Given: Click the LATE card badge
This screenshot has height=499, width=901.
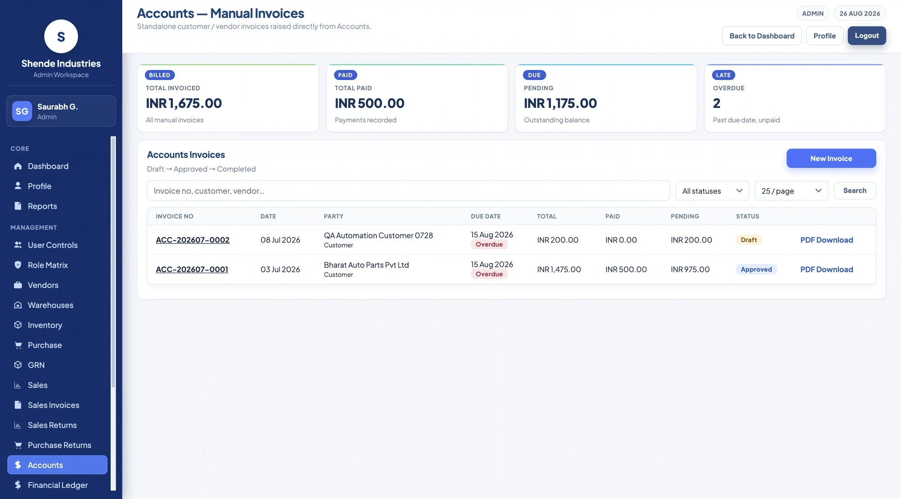Looking at the screenshot, I should 723,75.
